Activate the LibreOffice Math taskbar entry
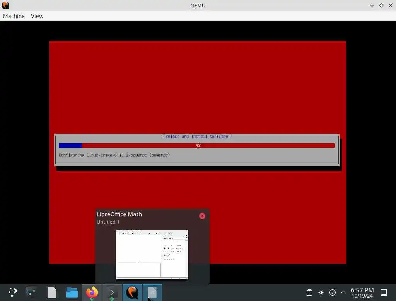The width and height of the screenshot is (396, 301). click(152, 292)
